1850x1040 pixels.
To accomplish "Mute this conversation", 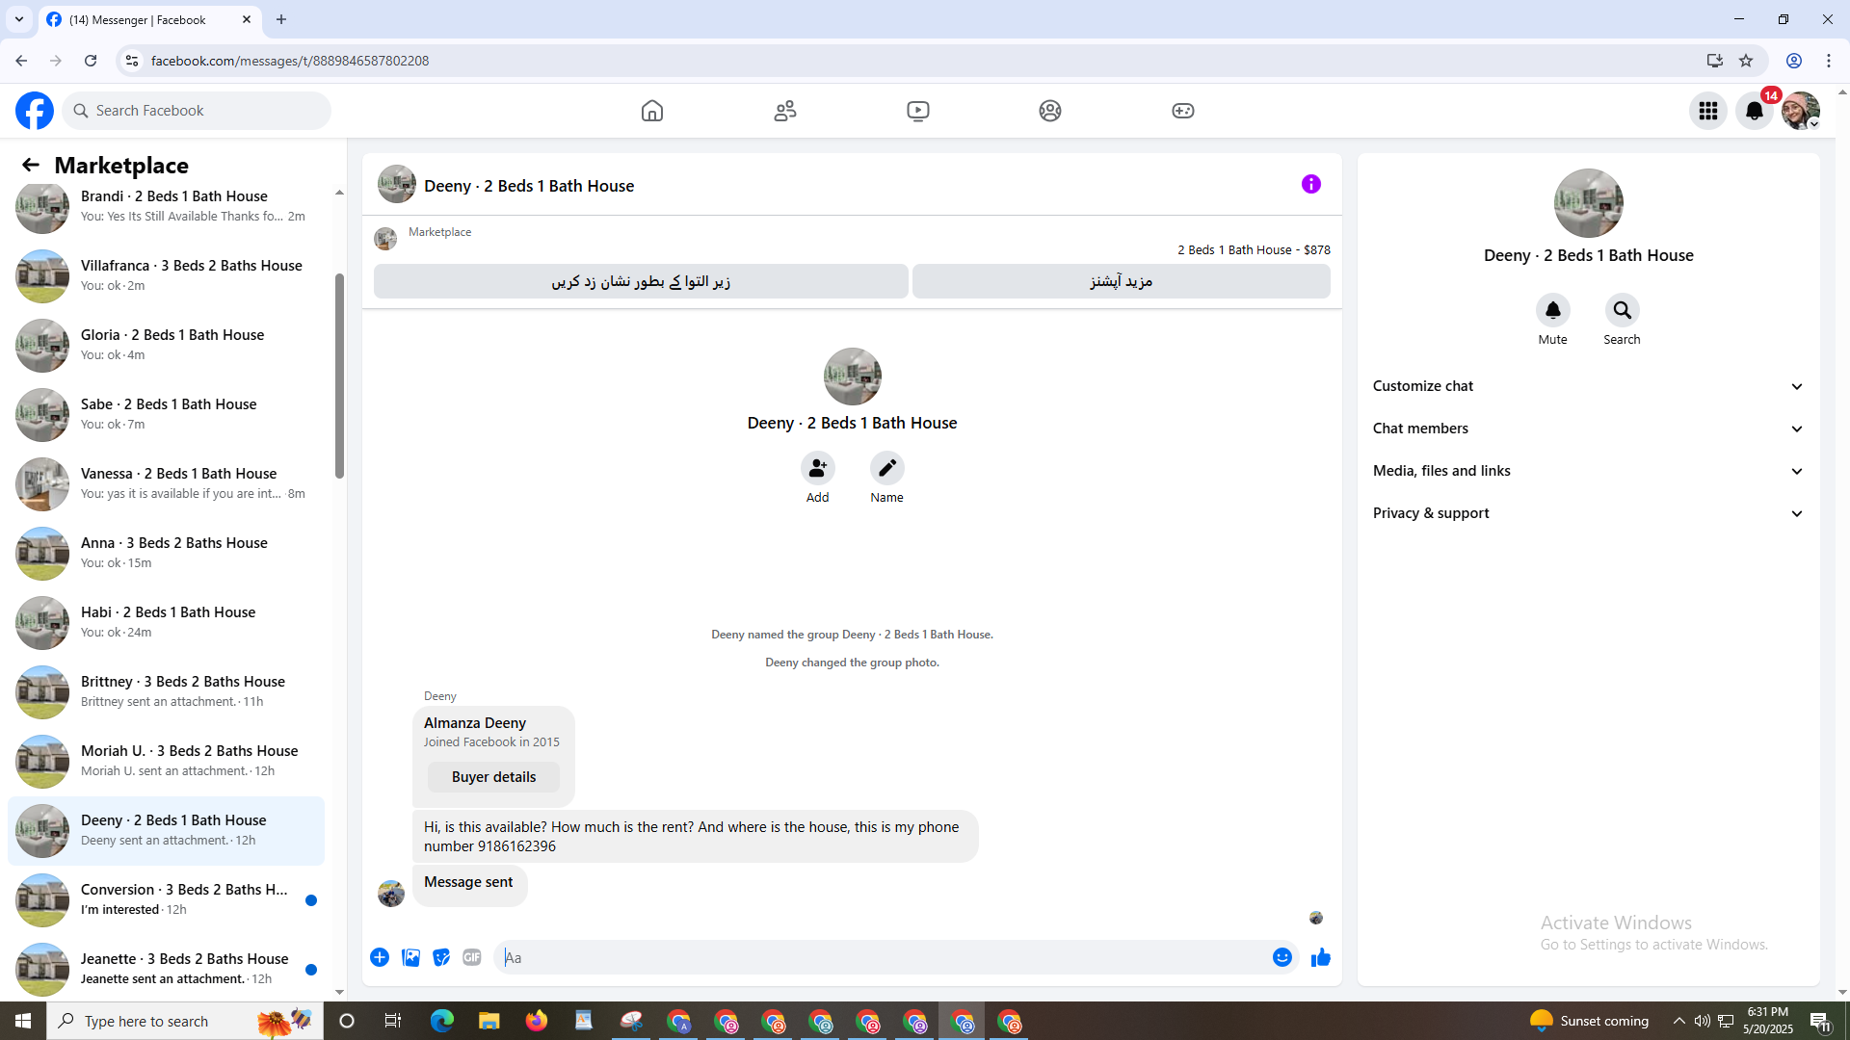I will point(1552,310).
